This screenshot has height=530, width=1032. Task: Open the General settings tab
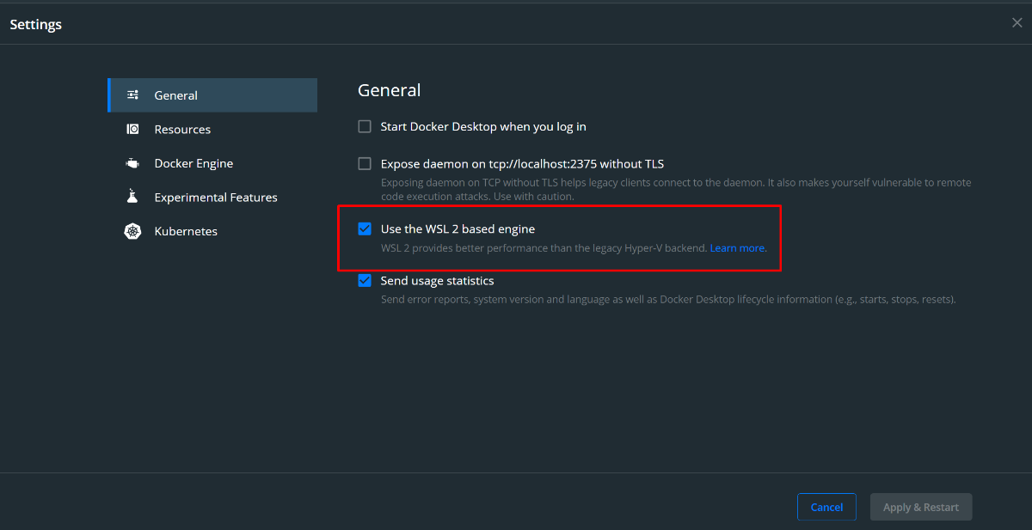click(x=212, y=95)
